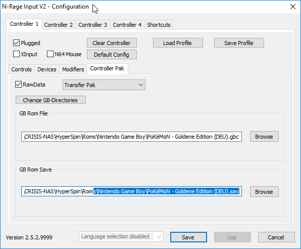Viewport: 301px width, 249px height.
Task: Switch to the Controller 2 tab
Action: pyautogui.click(x=59, y=25)
